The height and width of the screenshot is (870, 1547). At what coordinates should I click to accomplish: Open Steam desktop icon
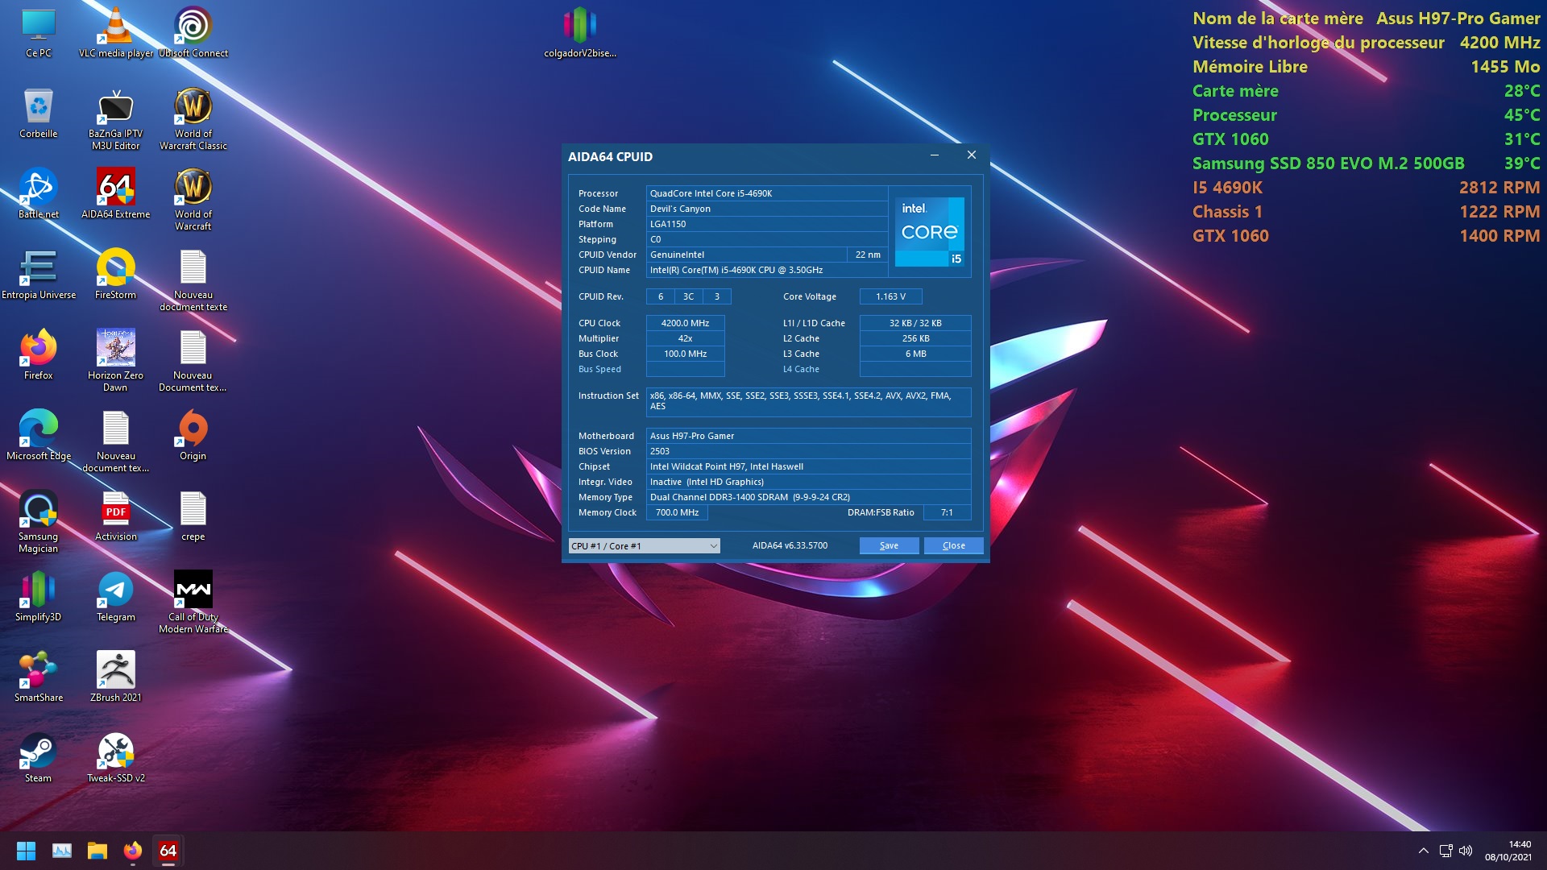(38, 757)
